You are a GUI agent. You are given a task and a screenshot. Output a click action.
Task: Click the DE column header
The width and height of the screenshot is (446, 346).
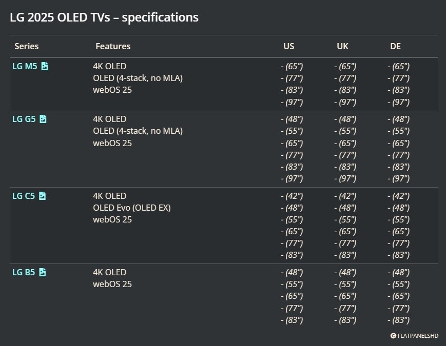(x=395, y=46)
